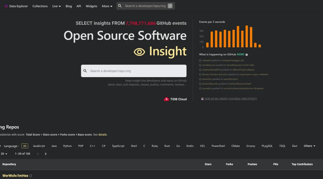Viewport: 323px width, 179px height.
Task: Filter trending repos by Python
Action: click(x=67, y=146)
